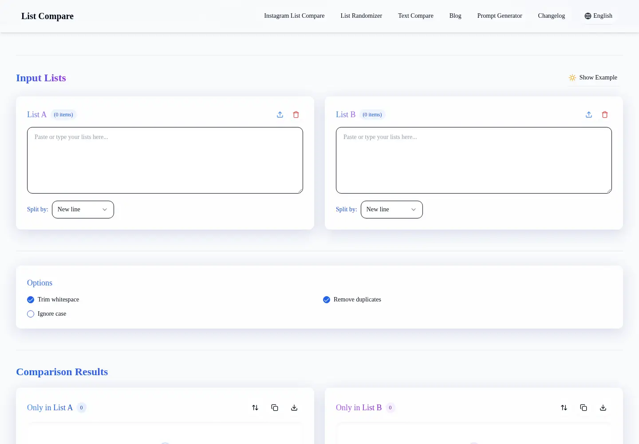
Task: Copy the Only in List A results
Action: coord(275,408)
